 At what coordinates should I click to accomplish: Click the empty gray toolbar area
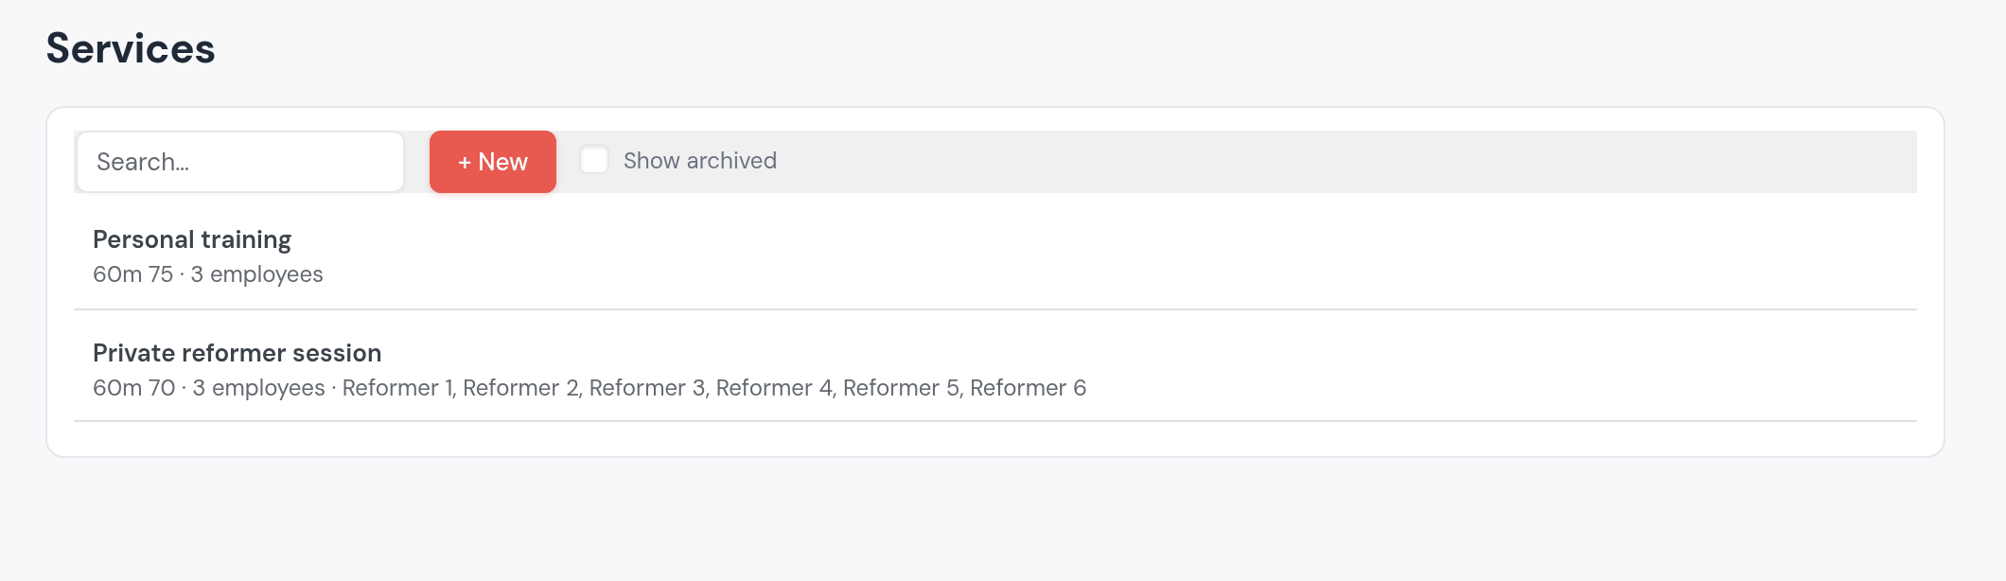(x=1344, y=162)
